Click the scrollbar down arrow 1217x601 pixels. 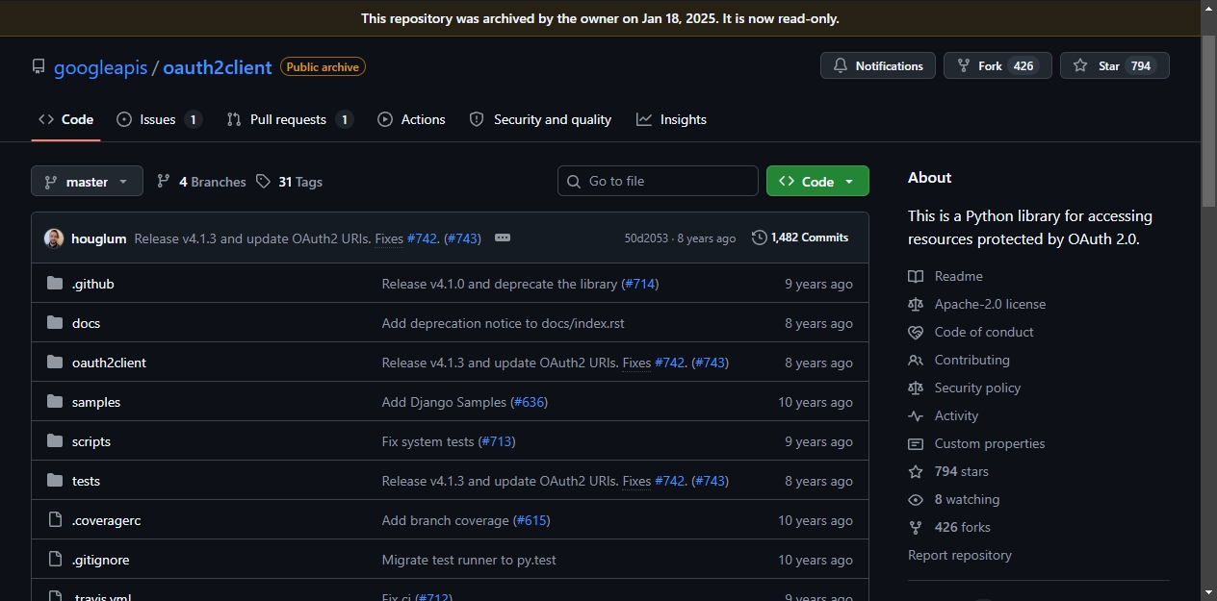[x=1208, y=592]
